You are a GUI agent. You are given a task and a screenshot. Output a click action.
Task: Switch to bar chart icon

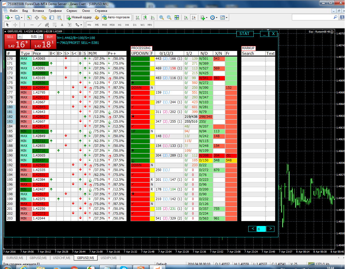click(138, 17)
